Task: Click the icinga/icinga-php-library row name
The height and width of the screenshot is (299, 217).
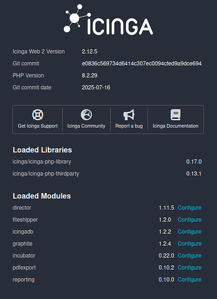Action: point(42,161)
